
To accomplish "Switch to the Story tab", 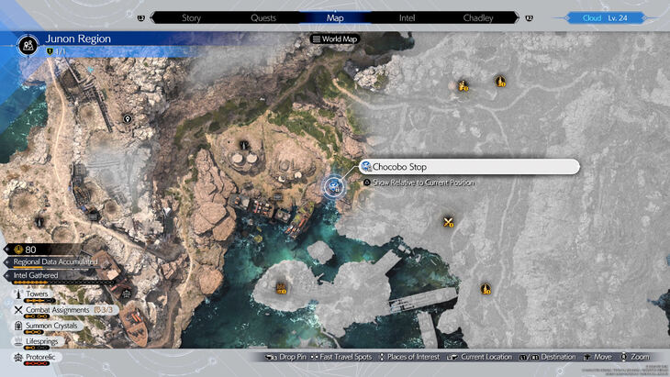I will coord(191,17).
